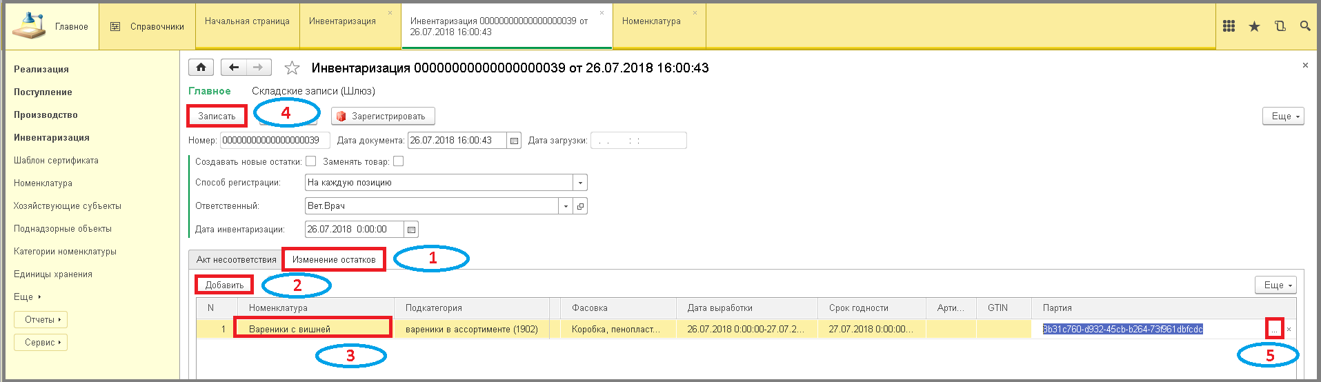The image size is (1321, 382).
Task: Open calendar for Дата инвентаризации field
Action: pyautogui.click(x=411, y=230)
